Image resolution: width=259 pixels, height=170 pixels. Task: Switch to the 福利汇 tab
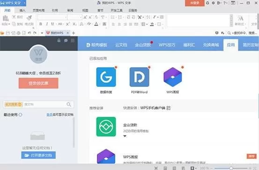coord(189,45)
